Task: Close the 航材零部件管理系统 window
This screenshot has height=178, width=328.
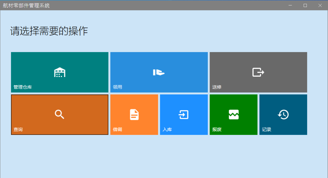Action: tap(320, 5)
